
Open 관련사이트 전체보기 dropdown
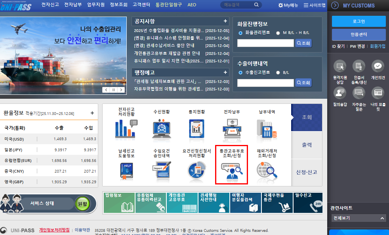point(359,218)
